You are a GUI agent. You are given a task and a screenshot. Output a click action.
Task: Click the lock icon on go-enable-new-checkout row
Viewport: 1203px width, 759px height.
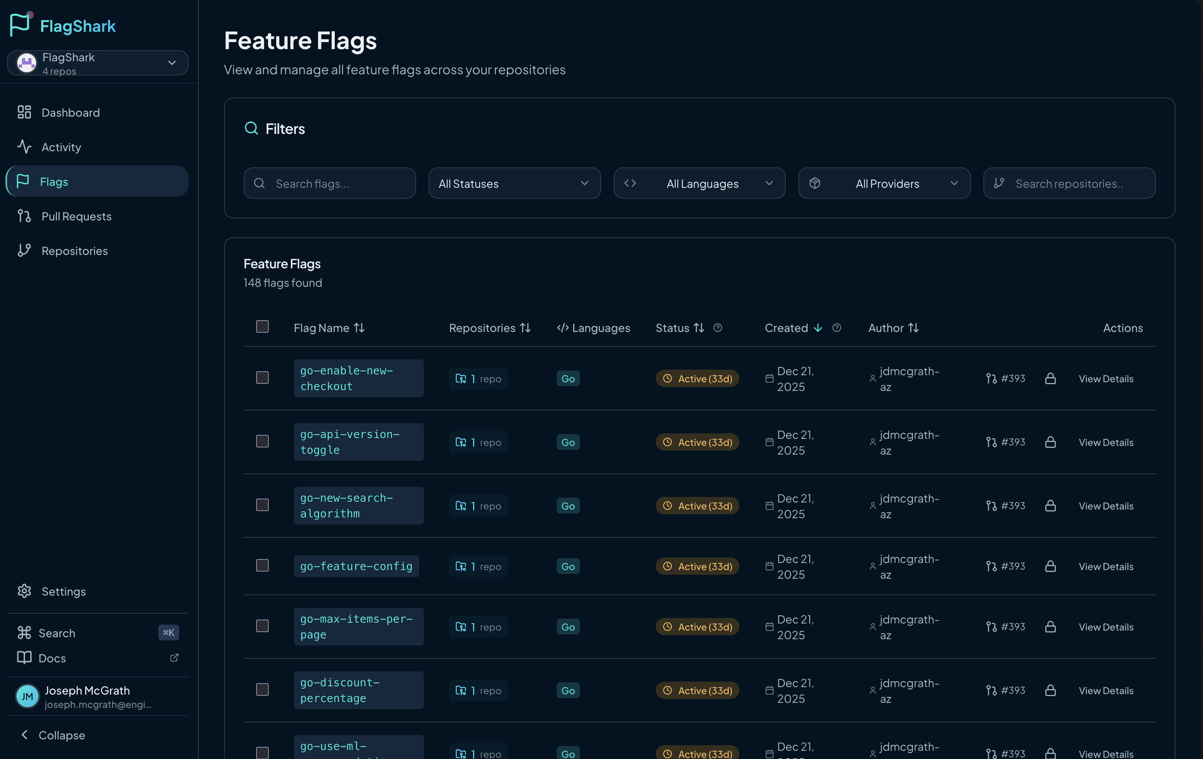[1050, 378]
